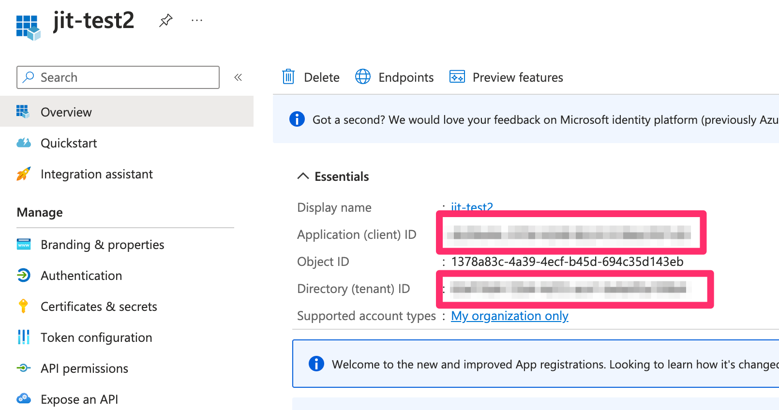Collapse the sidebar with double chevron

[238, 77]
